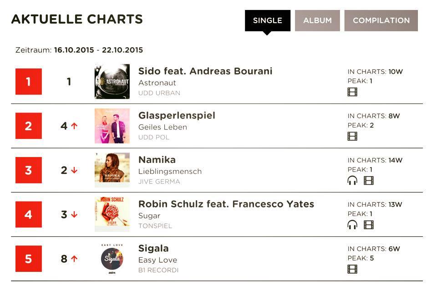The height and width of the screenshot is (290, 437).
Task: Open the video icon for Astronaut
Action: click(352, 92)
